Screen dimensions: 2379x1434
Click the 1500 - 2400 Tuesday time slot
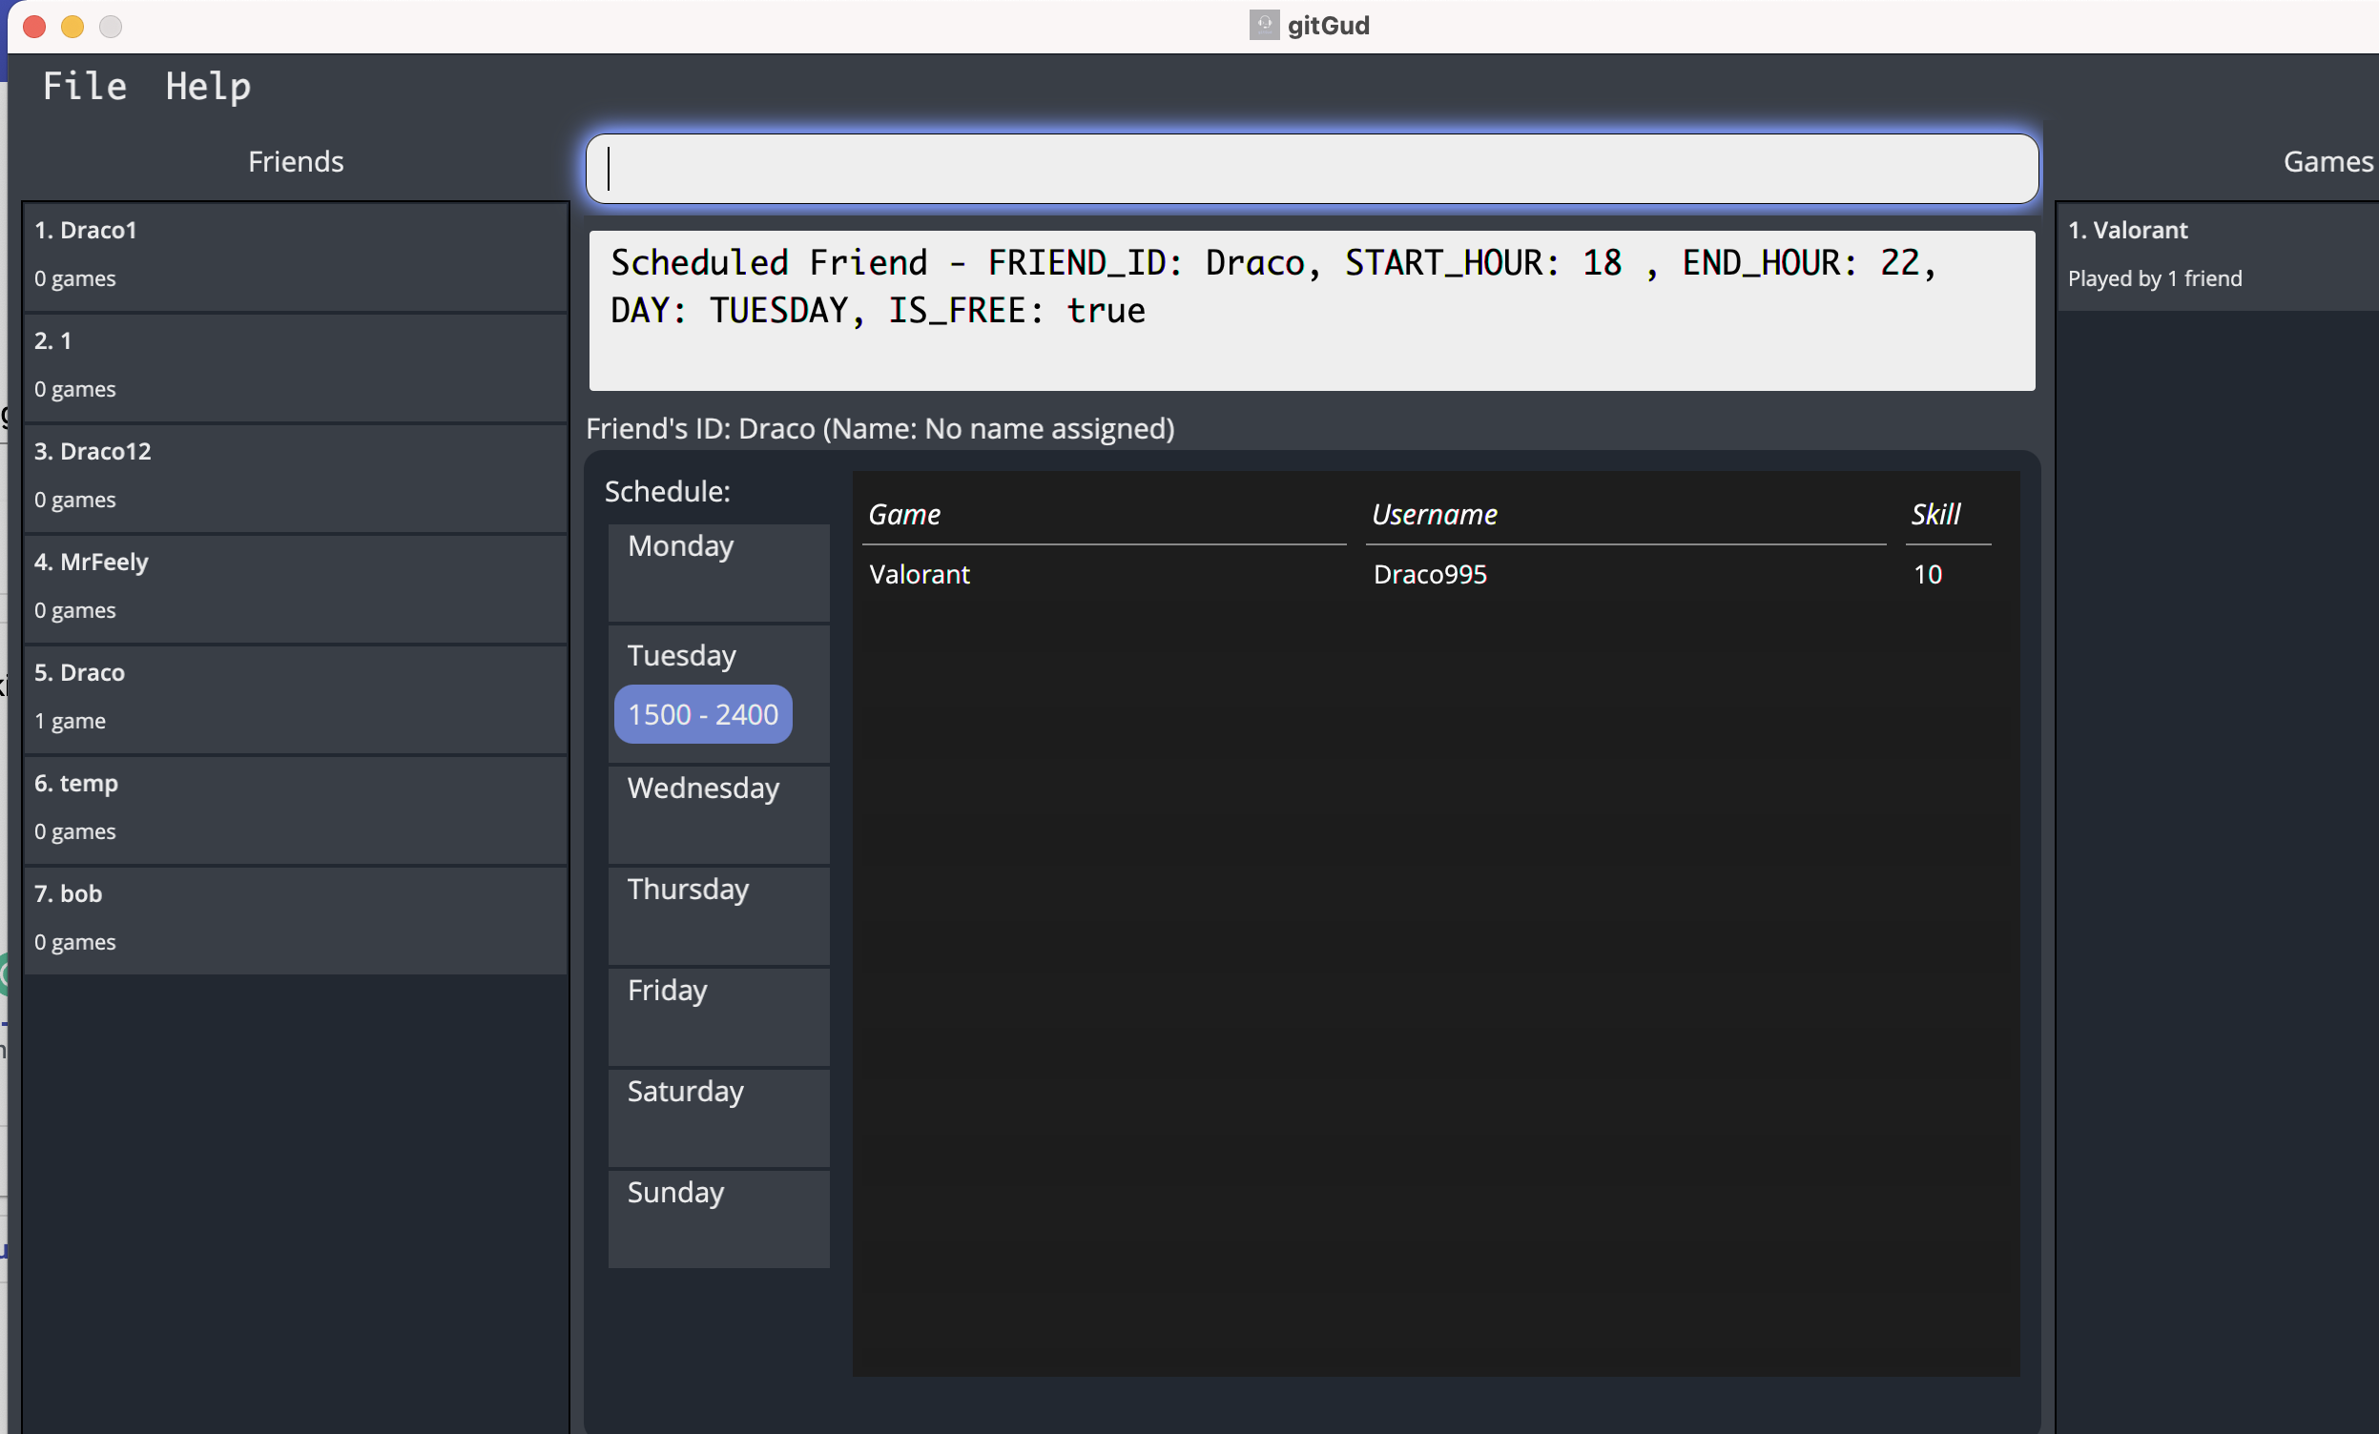tap(703, 715)
